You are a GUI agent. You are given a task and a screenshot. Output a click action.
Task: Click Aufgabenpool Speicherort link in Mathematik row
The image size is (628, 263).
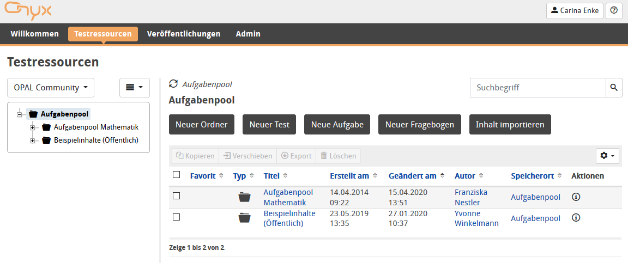(535, 197)
